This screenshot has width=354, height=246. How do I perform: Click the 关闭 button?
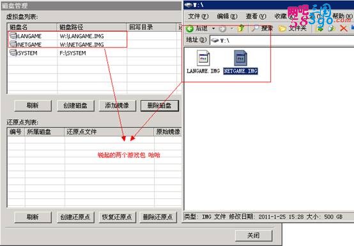(x=254, y=235)
